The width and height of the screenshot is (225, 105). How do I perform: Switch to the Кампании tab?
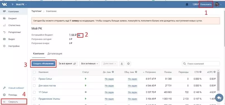[x=38, y=54]
